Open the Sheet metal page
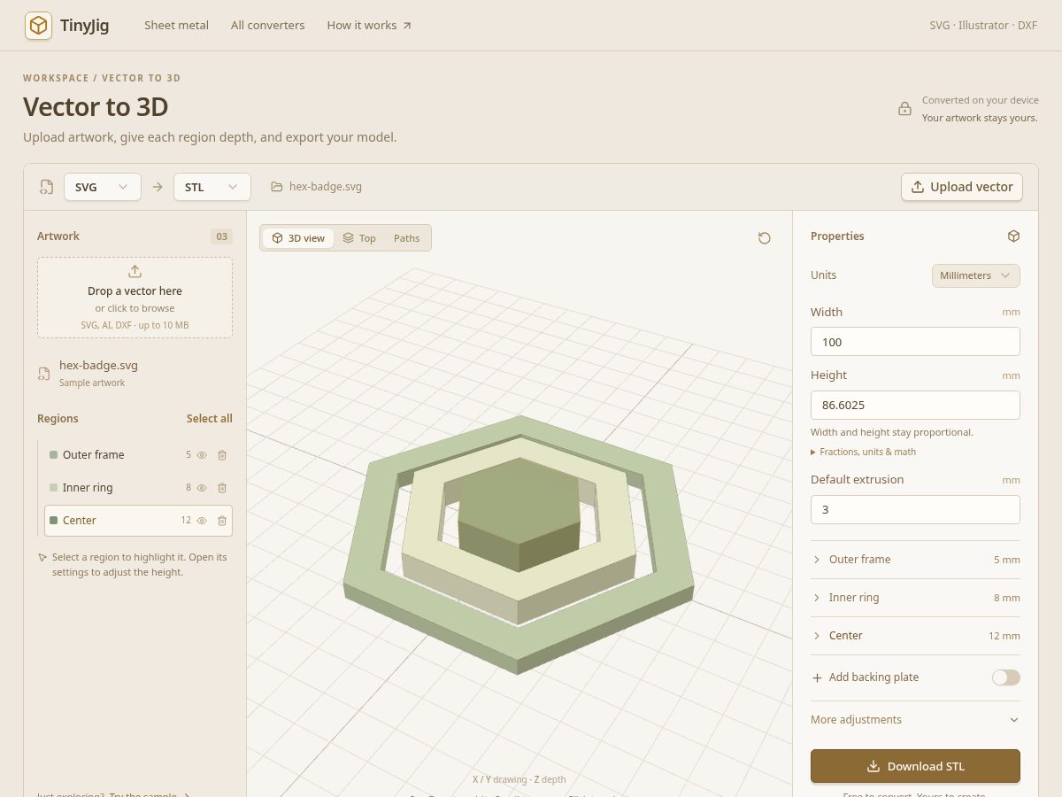 pos(177,26)
